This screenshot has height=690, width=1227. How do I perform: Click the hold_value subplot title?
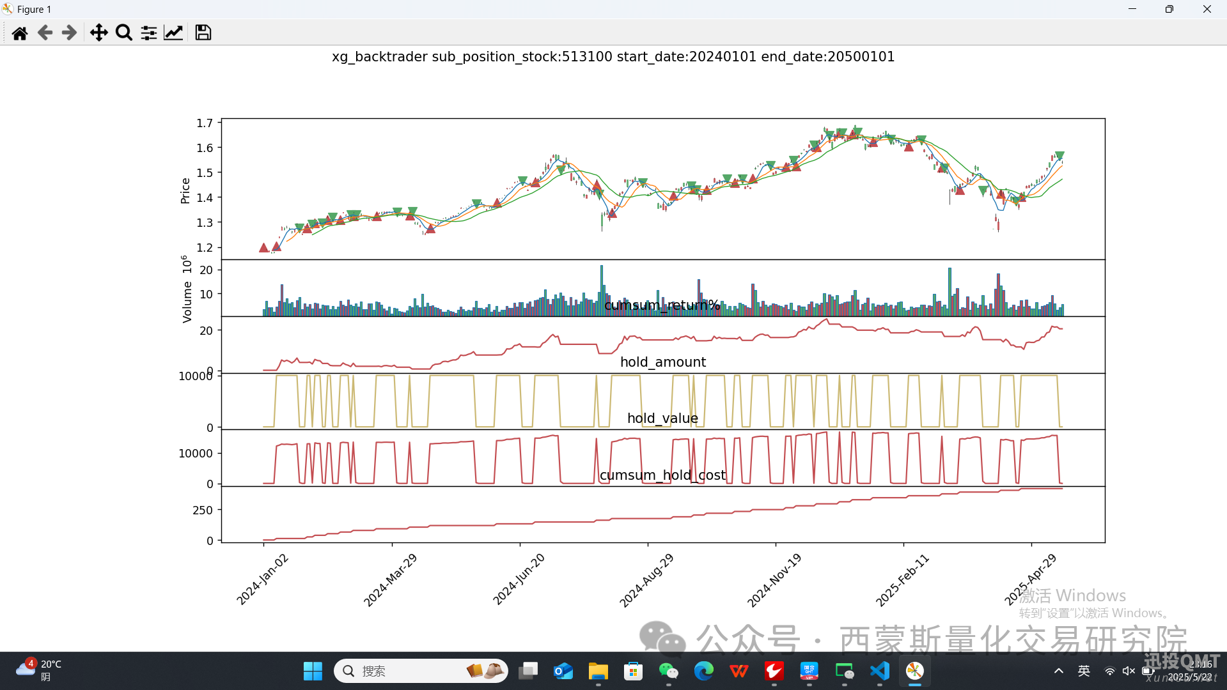[x=662, y=418]
